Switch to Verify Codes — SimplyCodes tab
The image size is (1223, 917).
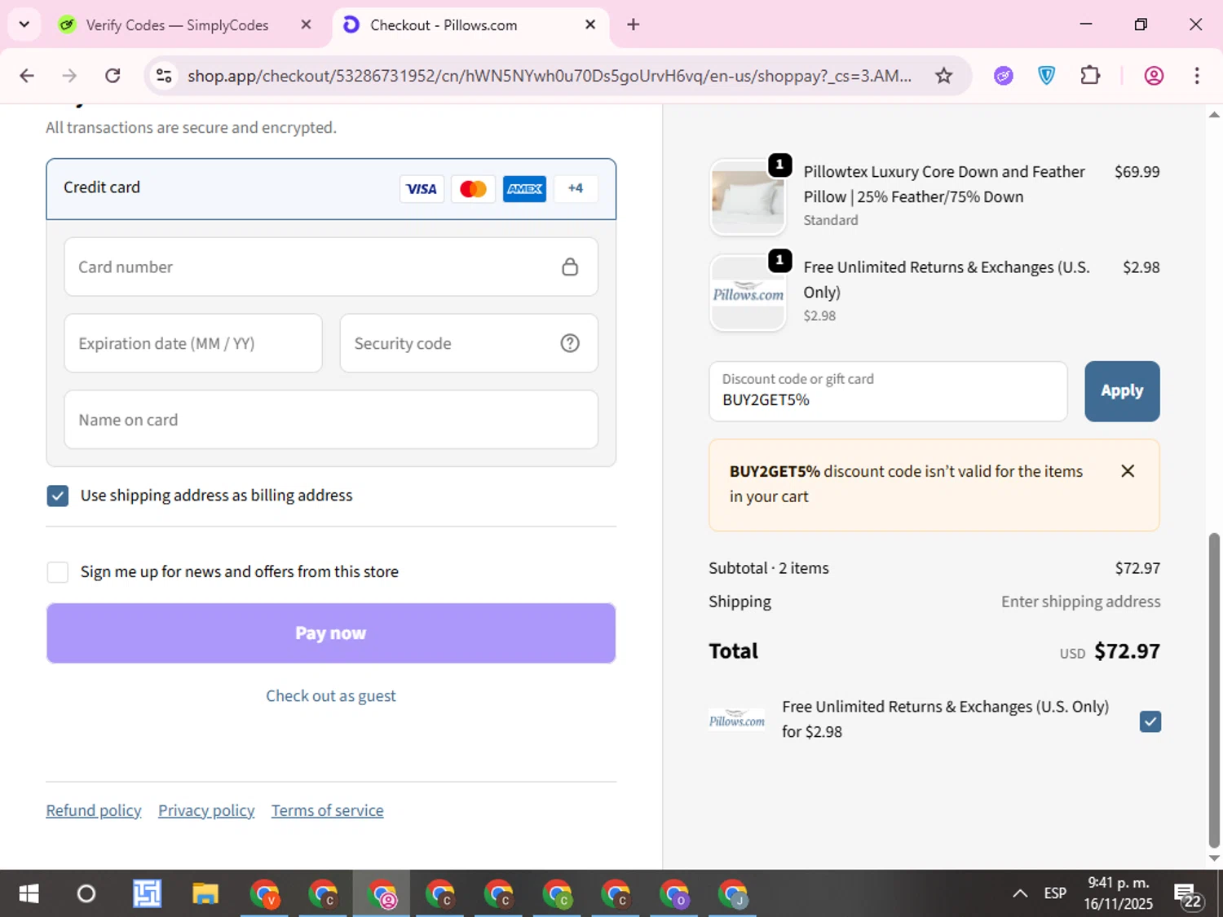click(x=177, y=25)
